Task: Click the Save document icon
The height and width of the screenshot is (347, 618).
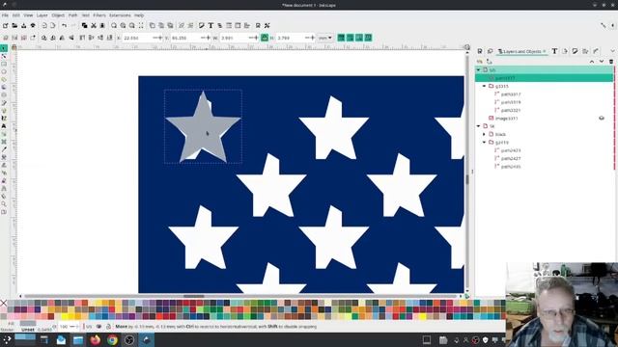Action: pyautogui.click(x=23, y=26)
